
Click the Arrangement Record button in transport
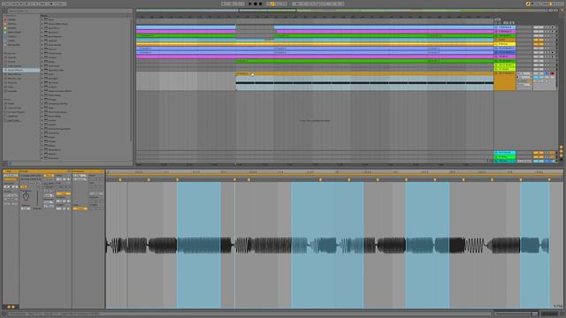pos(260,4)
